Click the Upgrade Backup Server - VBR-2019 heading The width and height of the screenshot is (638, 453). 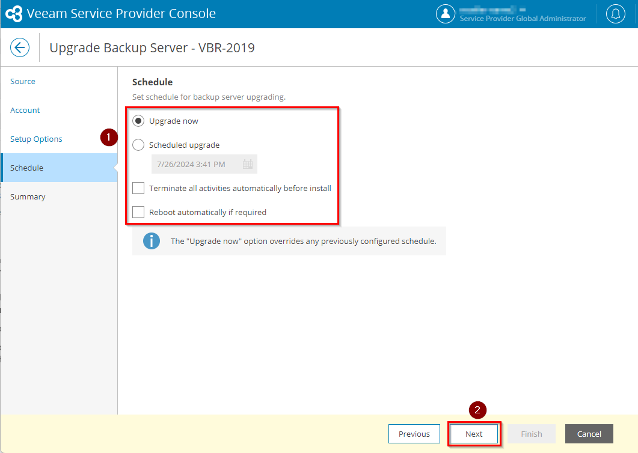[152, 48]
